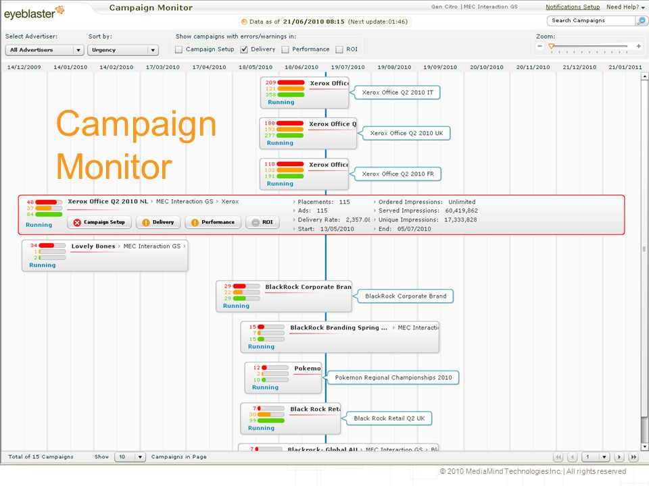Click green status bar of Xerox Office FR card
The width and height of the screenshot is (649, 486).
(x=290, y=176)
